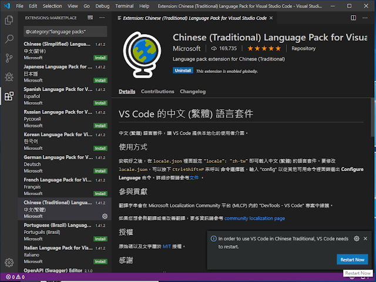Install Japanese Language Pack
The image size is (376, 282).
100,80
